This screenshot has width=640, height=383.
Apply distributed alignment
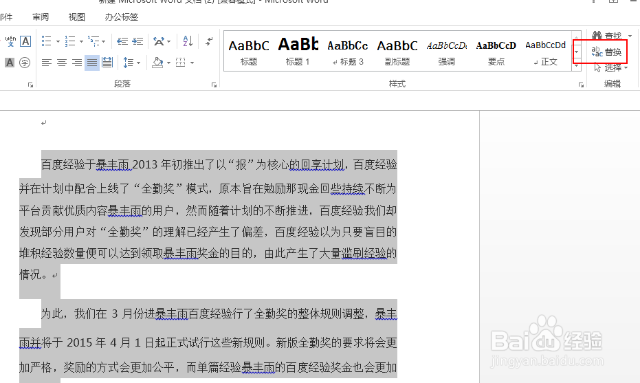pyautogui.click(x=107, y=63)
